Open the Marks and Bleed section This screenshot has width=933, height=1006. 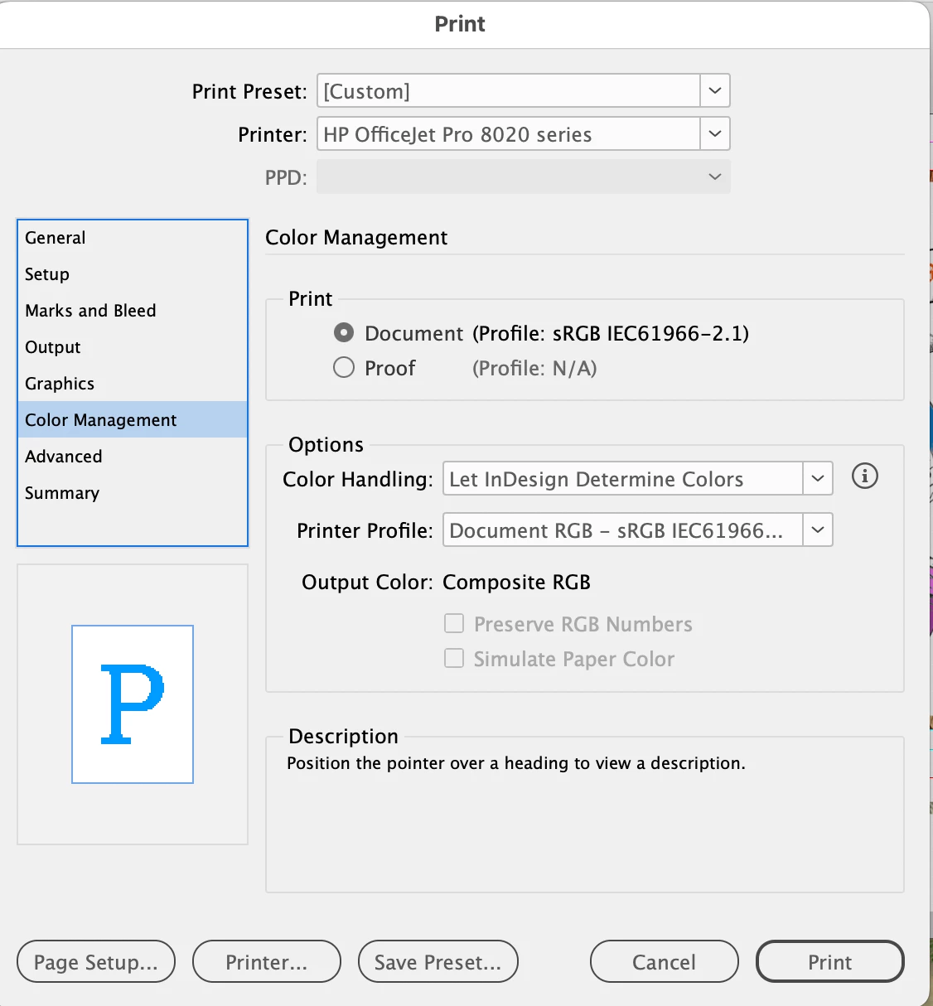133,311
